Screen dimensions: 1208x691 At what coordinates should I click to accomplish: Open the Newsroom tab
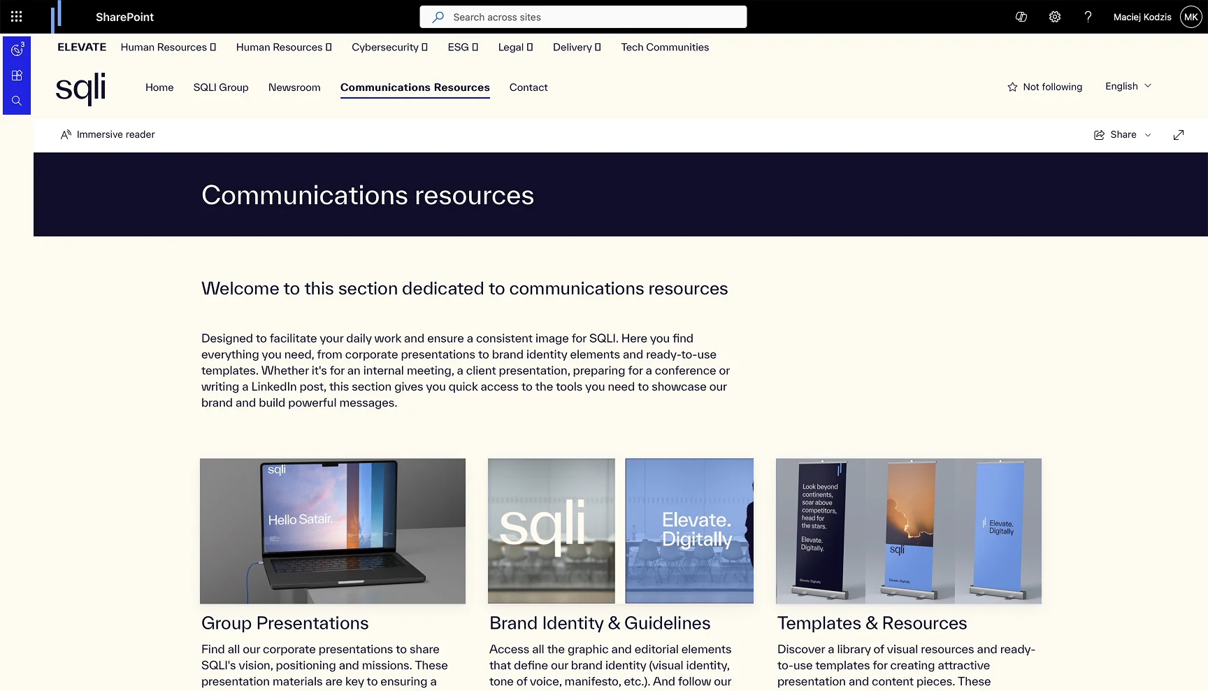pos(294,87)
